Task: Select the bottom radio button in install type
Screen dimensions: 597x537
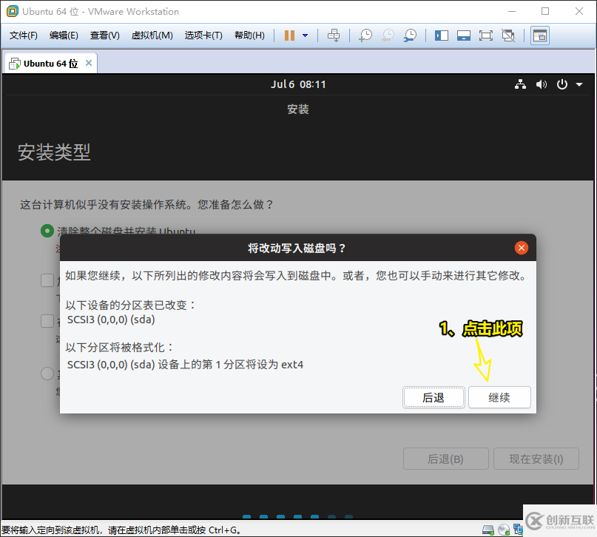Action: [47, 374]
